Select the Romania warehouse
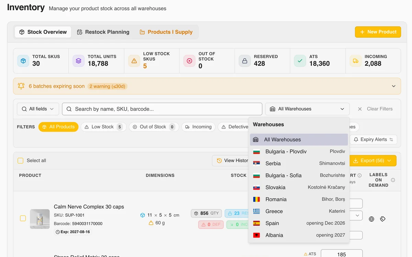Viewport: 412px width, 257px height. click(x=299, y=199)
